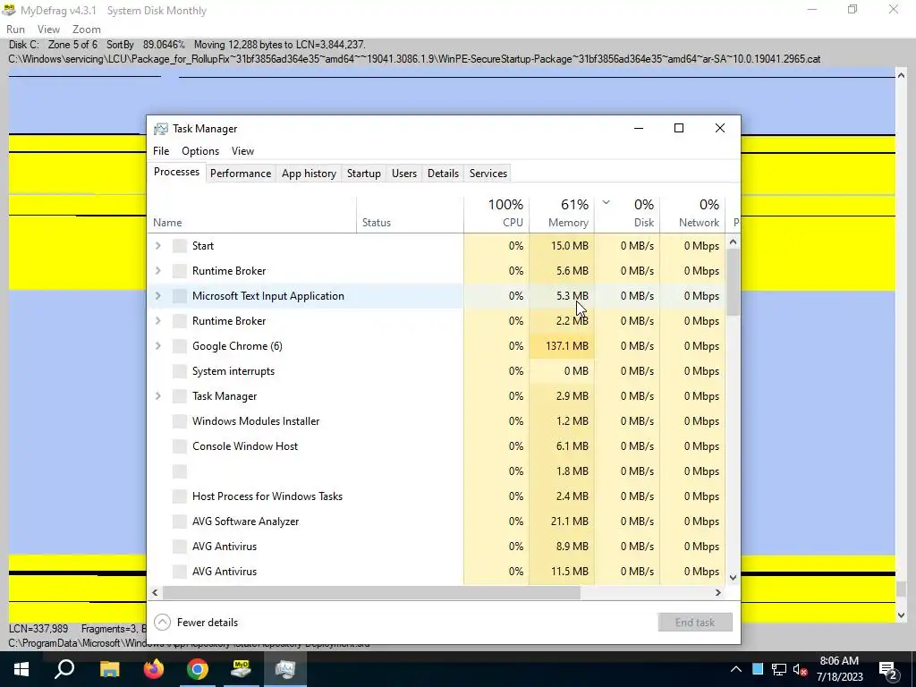Select the AVG Antivirus row using 11.5 MB
916x687 pixels.
[x=437, y=572]
